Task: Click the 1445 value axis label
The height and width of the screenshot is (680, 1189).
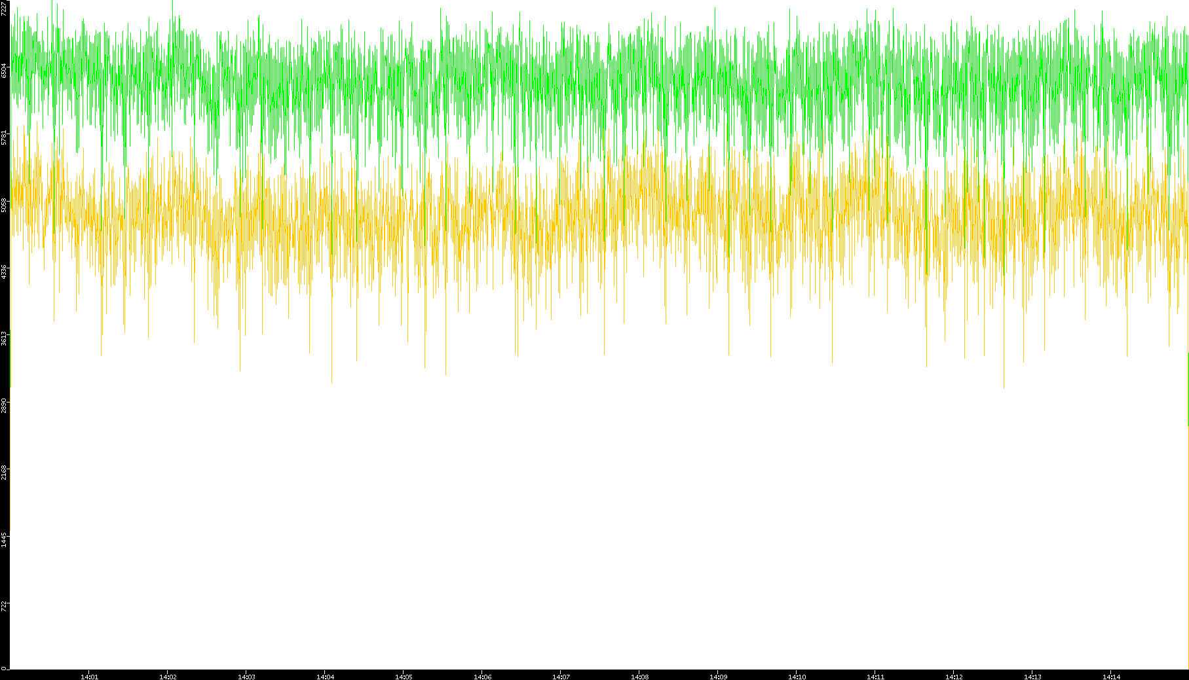Action: (x=5, y=539)
